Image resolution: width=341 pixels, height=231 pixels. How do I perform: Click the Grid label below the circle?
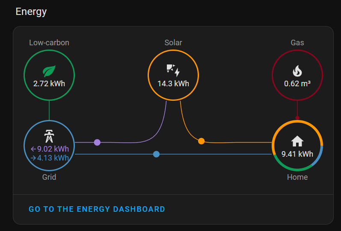click(x=49, y=177)
